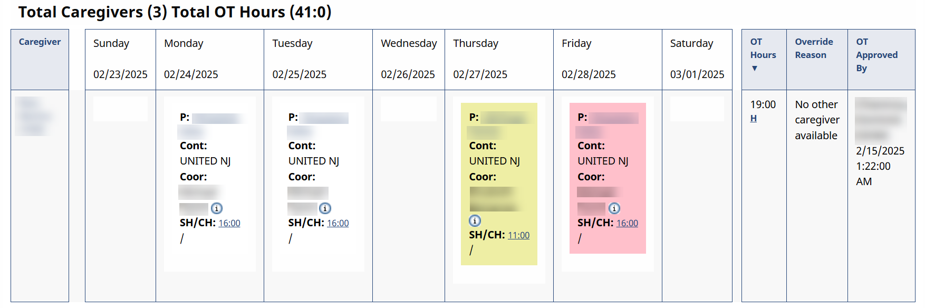Open Tuesday's 16:00 SH/CH link
The width and height of the screenshot is (925, 308).
[338, 223]
